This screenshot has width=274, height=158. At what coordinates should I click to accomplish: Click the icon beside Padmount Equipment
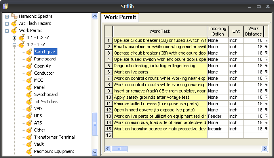point(29,151)
